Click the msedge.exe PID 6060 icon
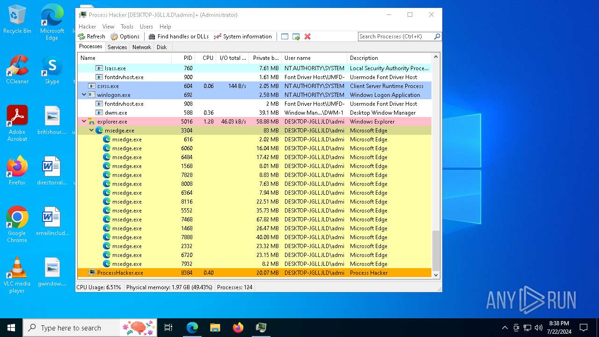Screen dimensions: 599x337 tap(107, 148)
